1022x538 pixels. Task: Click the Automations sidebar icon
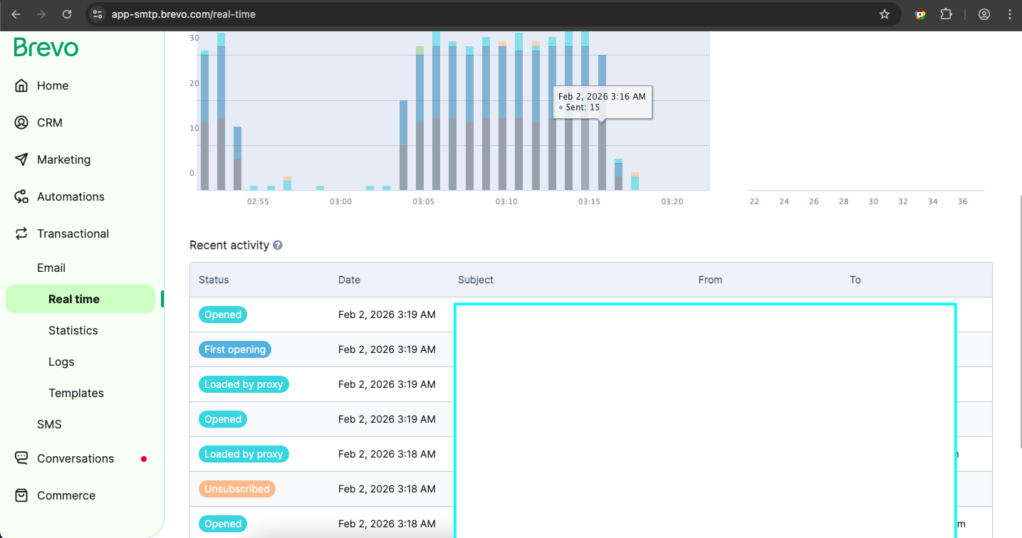pyautogui.click(x=21, y=196)
